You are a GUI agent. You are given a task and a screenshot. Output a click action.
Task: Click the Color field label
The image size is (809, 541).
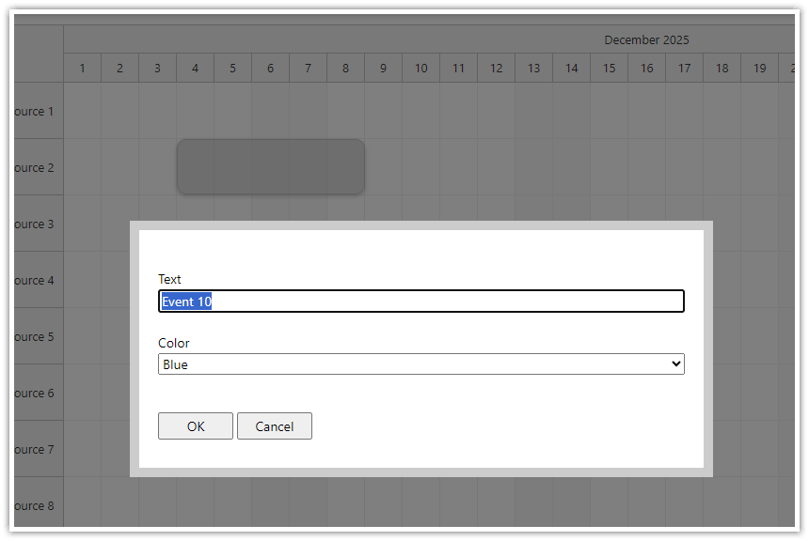pos(173,343)
